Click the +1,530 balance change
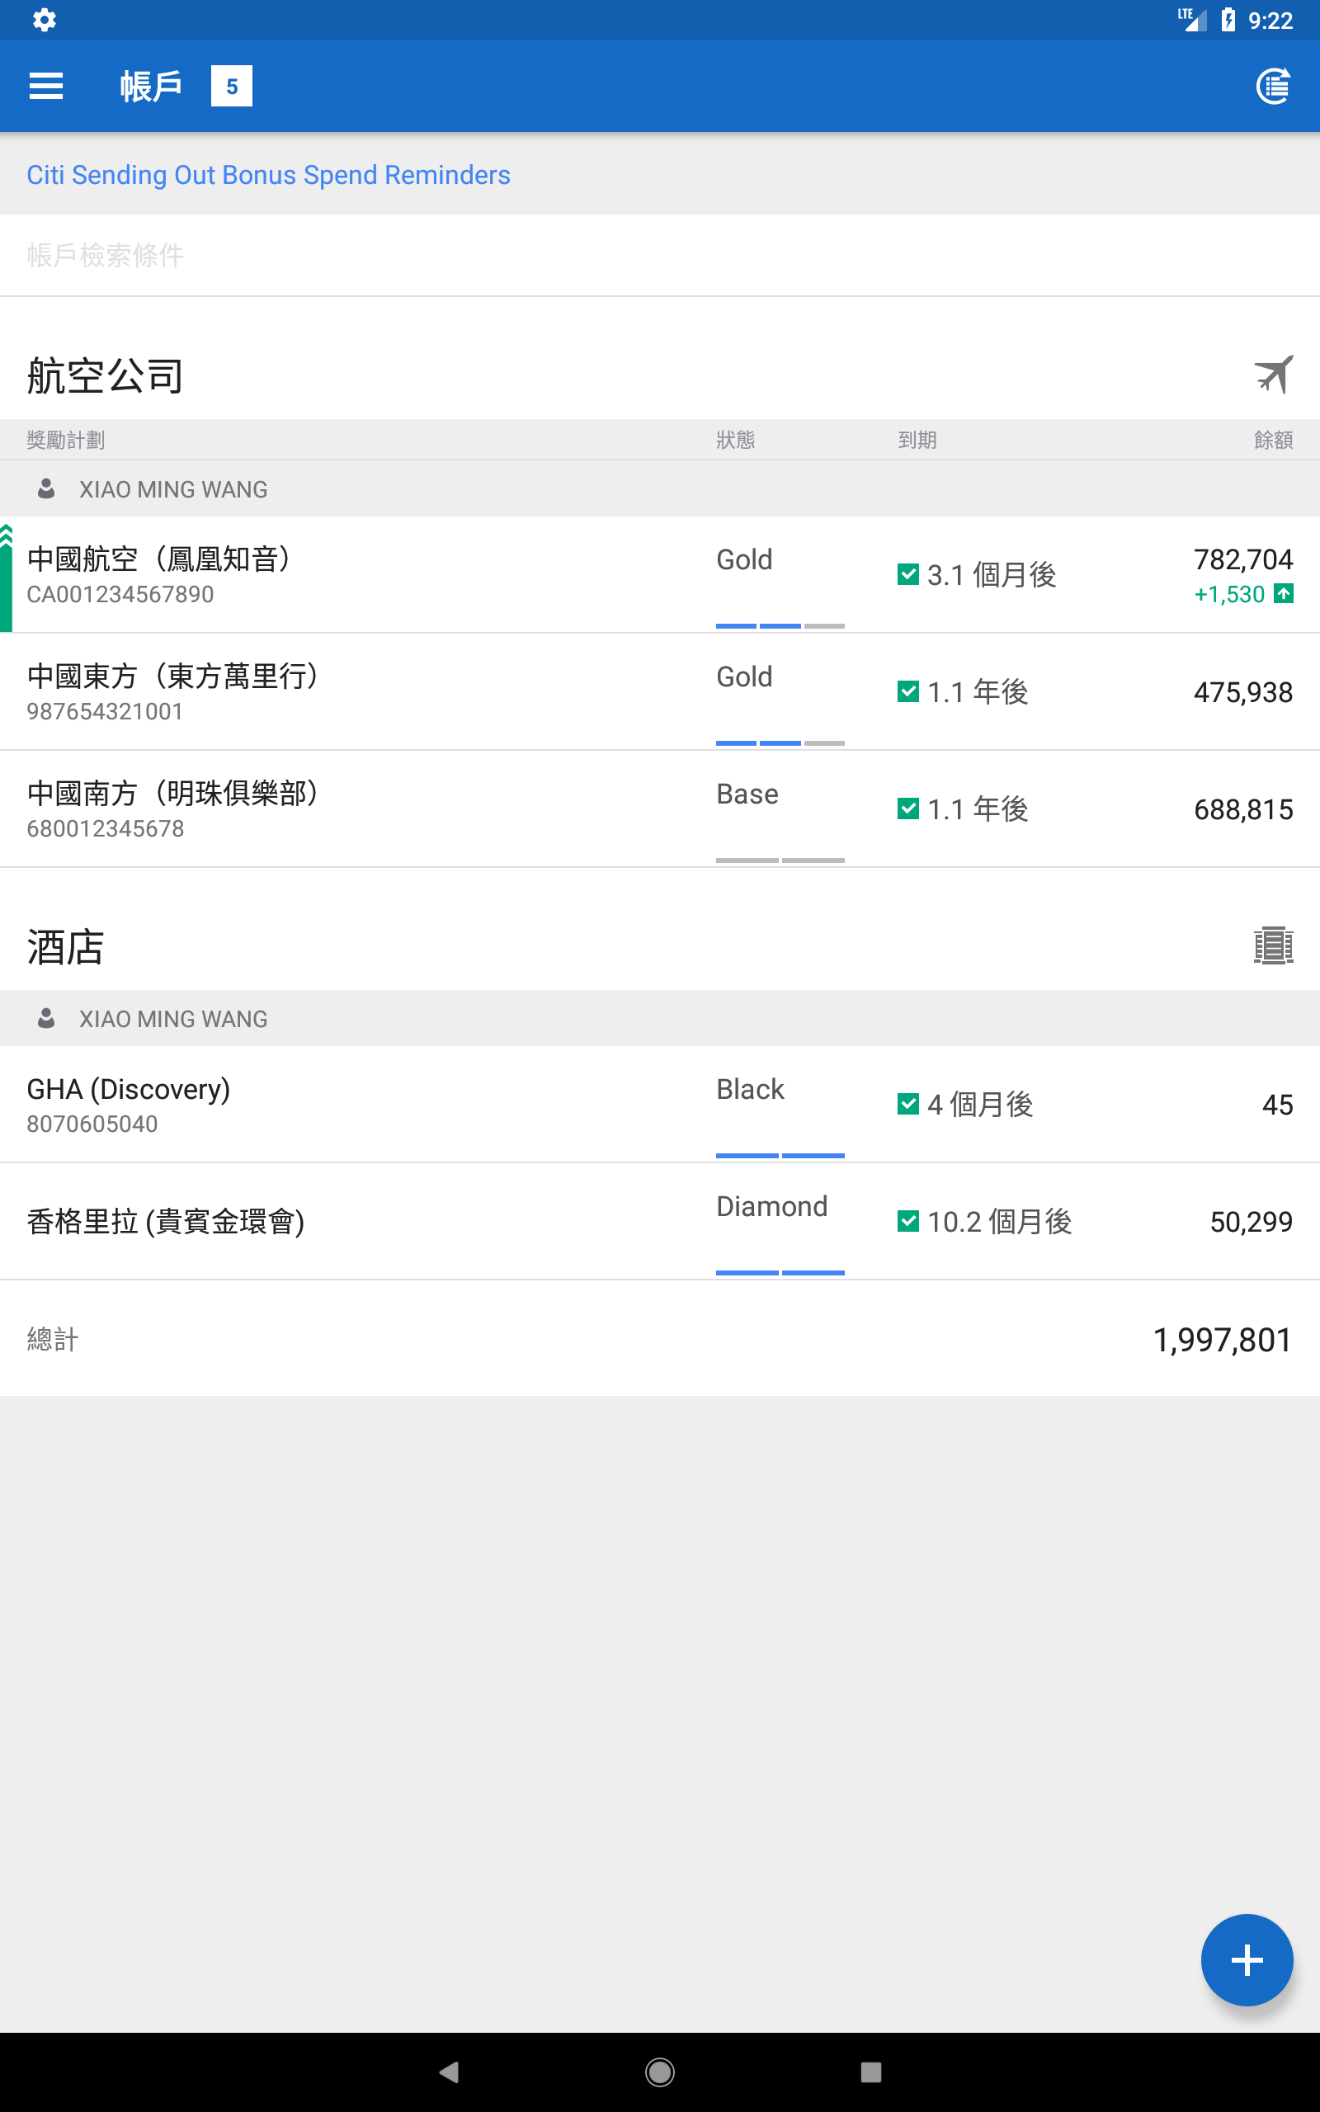The width and height of the screenshot is (1320, 2112). click(x=1229, y=593)
